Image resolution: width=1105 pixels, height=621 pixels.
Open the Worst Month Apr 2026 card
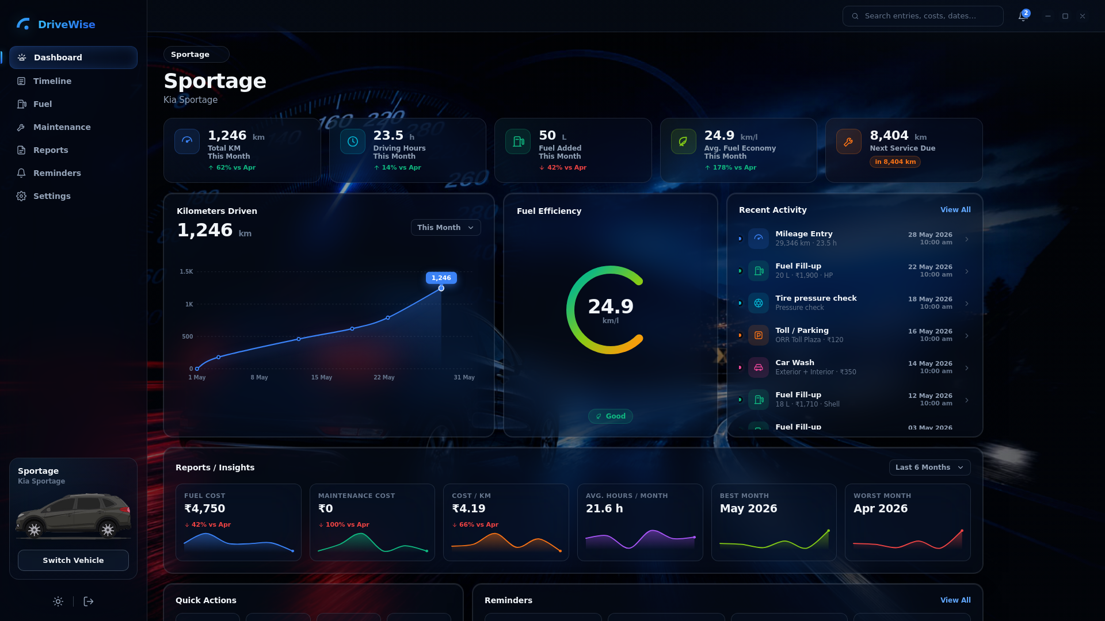coord(908,522)
